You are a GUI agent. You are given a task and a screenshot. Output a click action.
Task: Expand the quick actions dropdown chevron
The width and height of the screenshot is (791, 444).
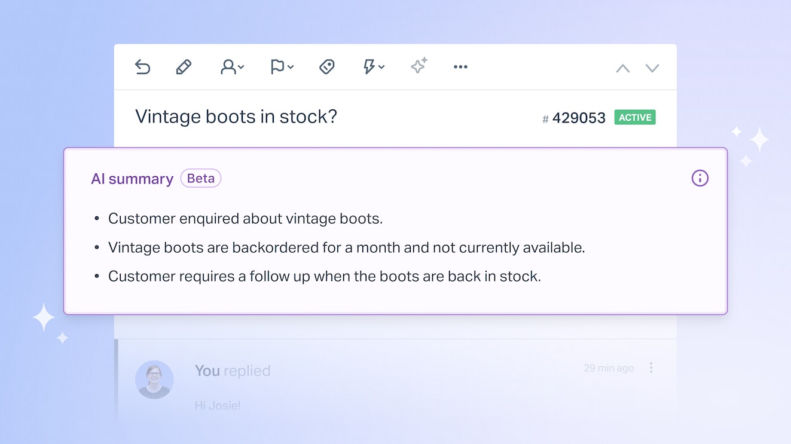[380, 68]
